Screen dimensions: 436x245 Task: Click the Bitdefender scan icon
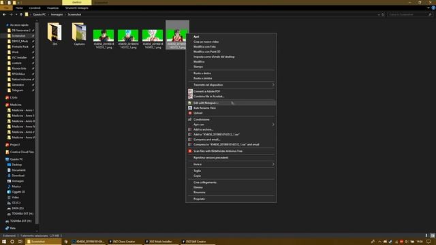click(190, 151)
